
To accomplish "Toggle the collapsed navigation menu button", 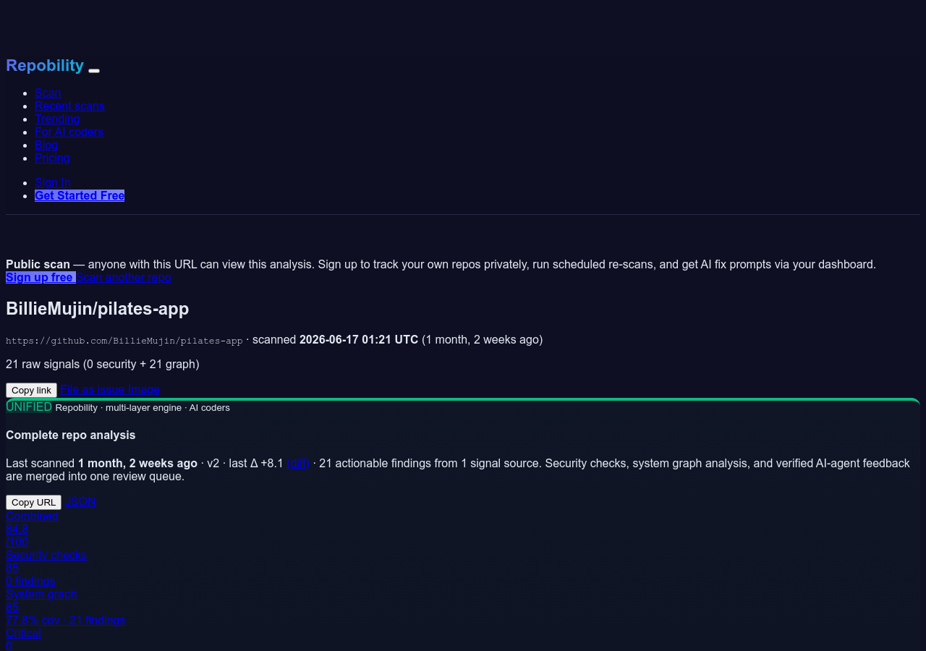I will click(94, 70).
